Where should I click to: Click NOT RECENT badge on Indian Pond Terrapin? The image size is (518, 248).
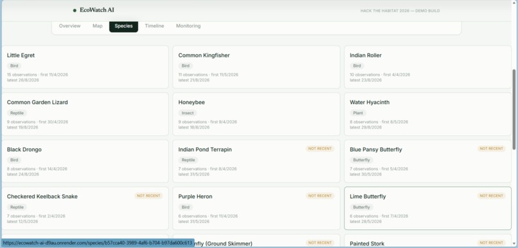click(320, 148)
